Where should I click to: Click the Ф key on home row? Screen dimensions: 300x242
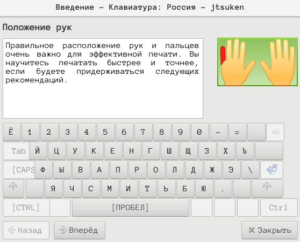pyautogui.click(x=44, y=170)
